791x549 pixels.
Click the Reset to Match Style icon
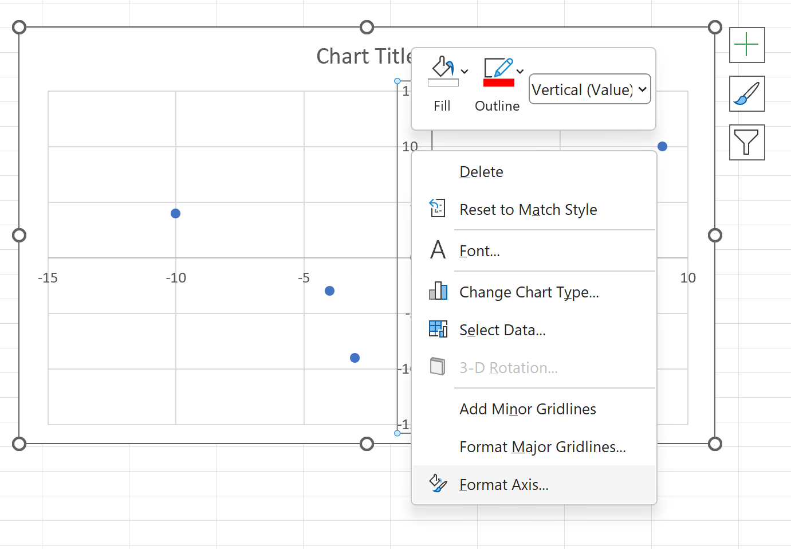[x=438, y=208]
